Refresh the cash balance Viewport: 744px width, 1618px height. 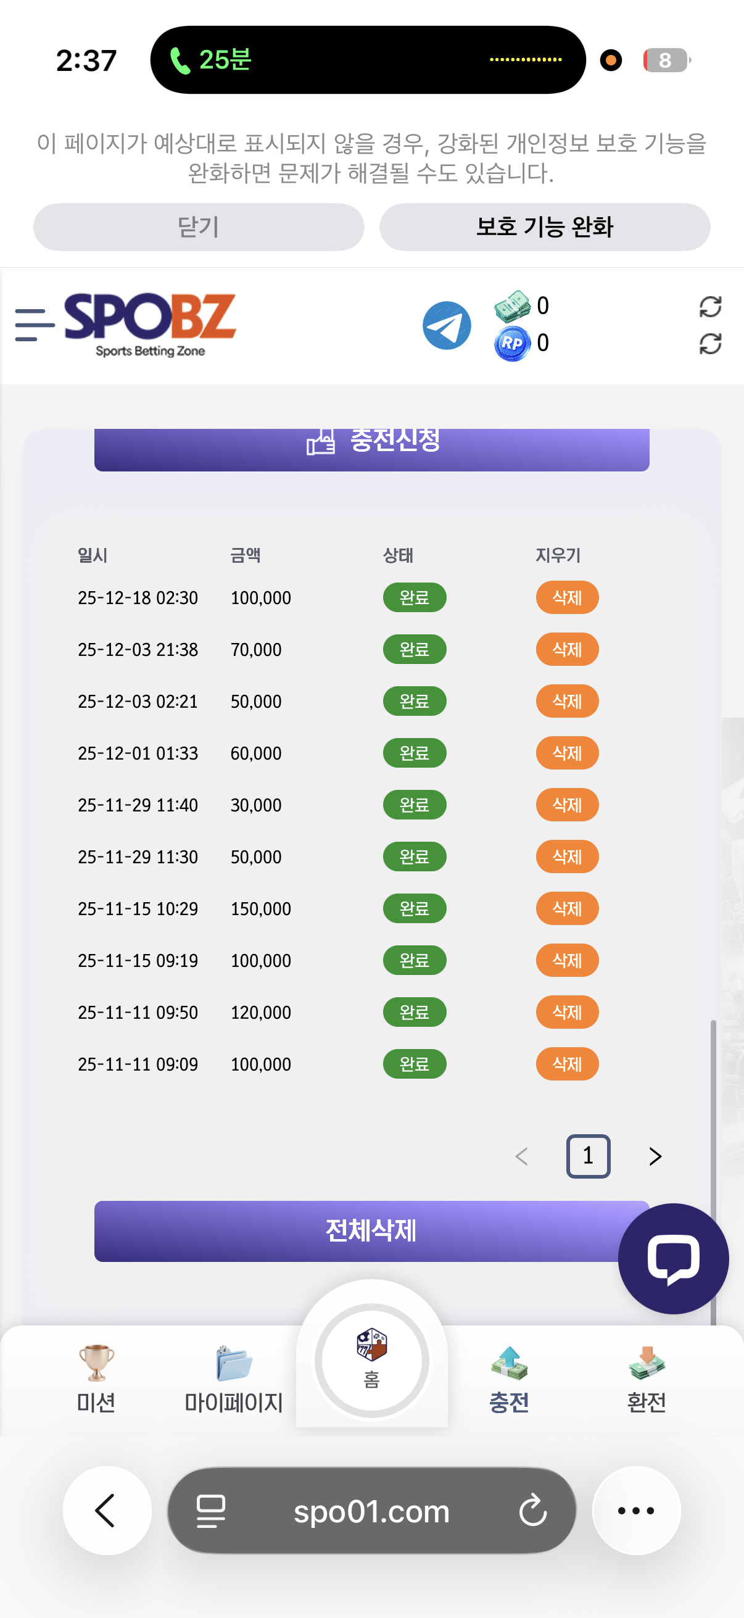click(x=709, y=307)
